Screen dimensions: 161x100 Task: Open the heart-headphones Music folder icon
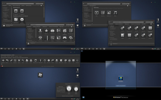[40, 38]
